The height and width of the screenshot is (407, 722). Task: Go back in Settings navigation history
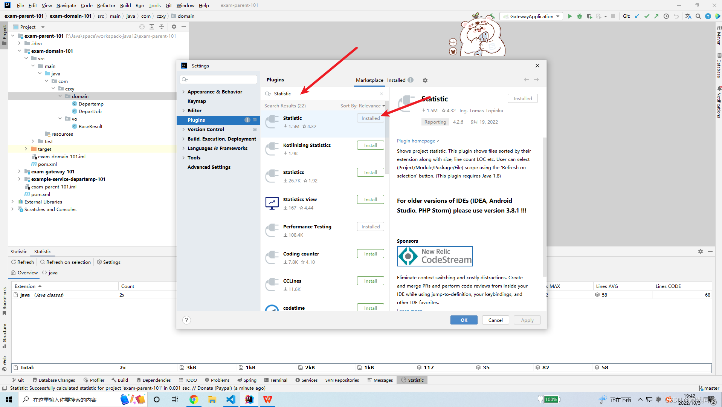[526, 80]
